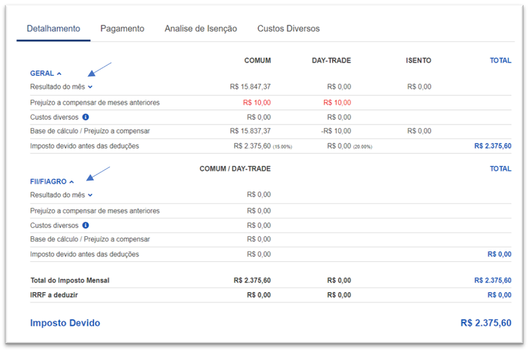This screenshot has height=350, width=529.
Task: Click the IRRF a deduzir label
Action: click(x=54, y=295)
